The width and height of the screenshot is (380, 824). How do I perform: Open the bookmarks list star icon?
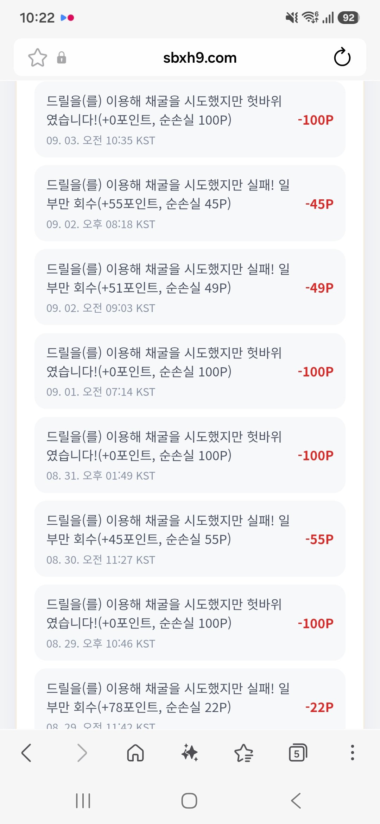[x=244, y=753]
